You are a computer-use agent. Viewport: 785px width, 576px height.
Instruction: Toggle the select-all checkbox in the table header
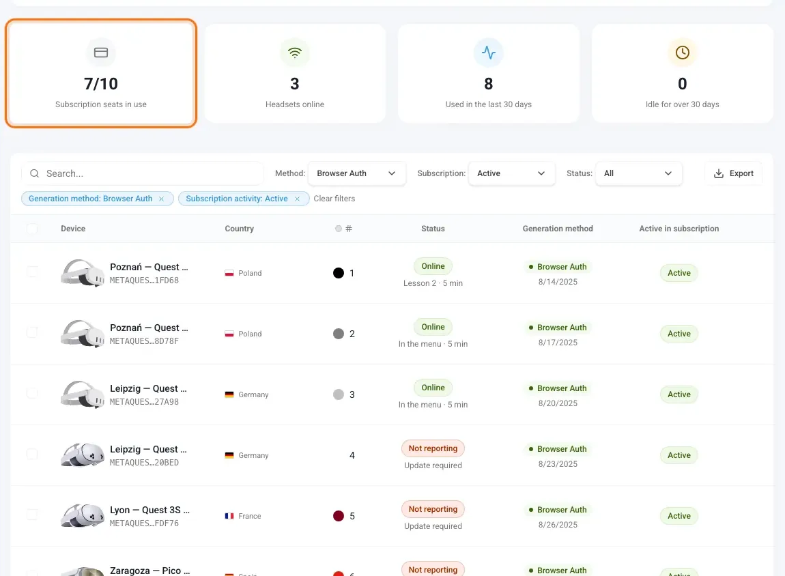pos(32,229)
